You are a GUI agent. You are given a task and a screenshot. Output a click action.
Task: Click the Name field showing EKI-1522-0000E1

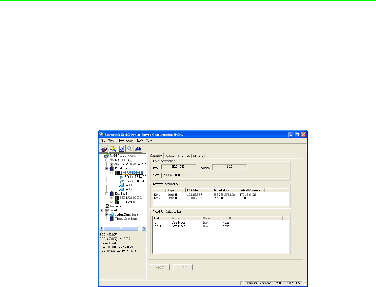point(225,175)
